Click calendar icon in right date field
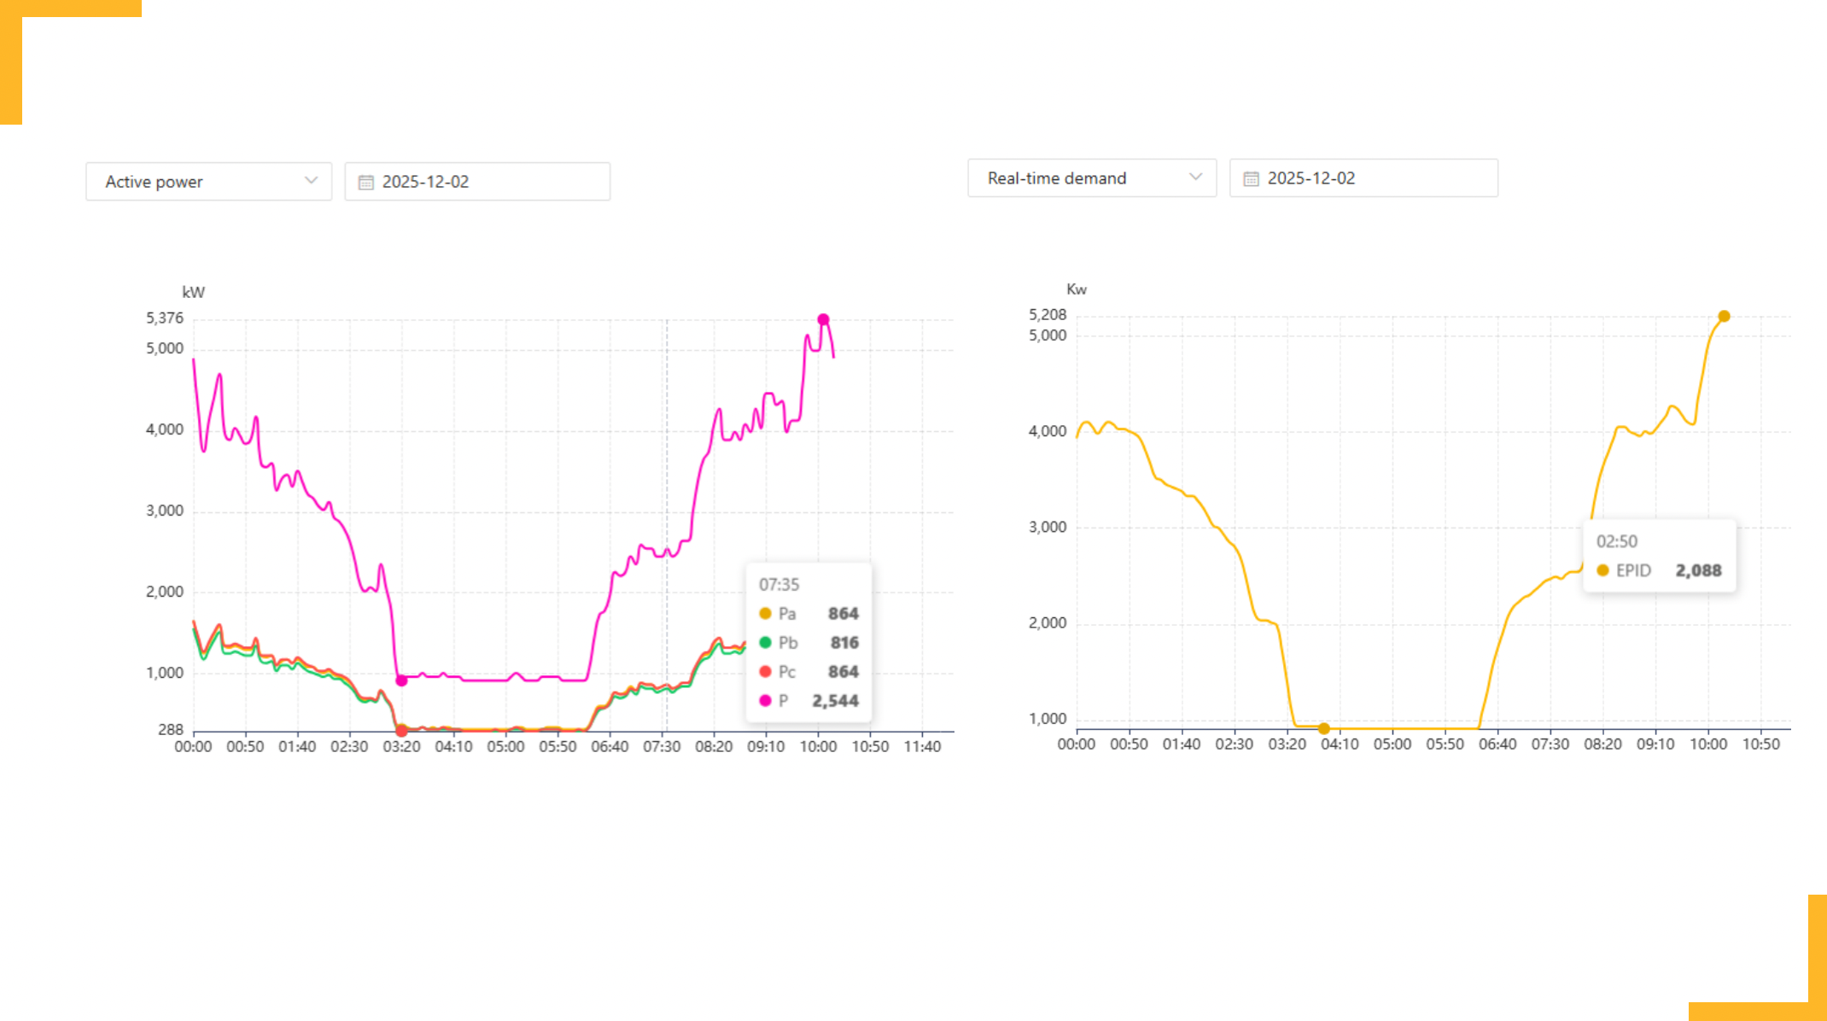 [x=1251, y=178]
